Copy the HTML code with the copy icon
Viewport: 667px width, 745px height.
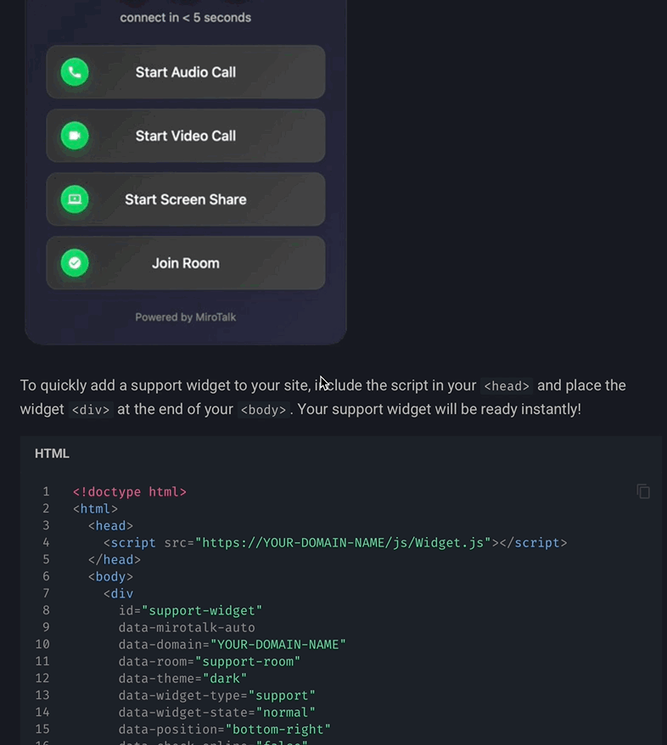click(x=643, y=491)
